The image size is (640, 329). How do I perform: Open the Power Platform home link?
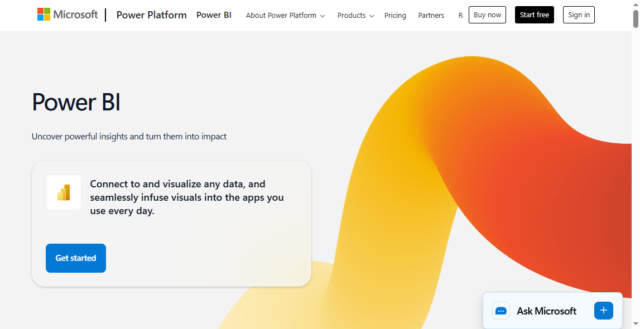[151, 15]
